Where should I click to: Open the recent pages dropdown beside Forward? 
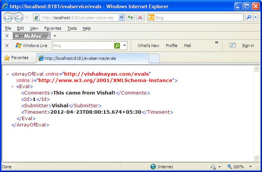click(x=27, y=17)
